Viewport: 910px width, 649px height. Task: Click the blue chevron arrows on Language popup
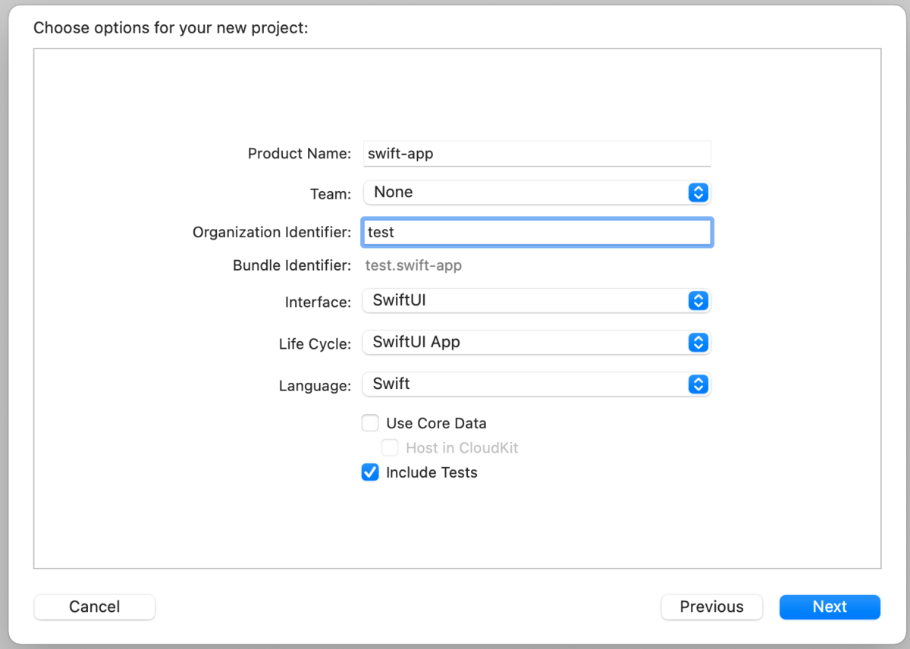tap(698, 384)
